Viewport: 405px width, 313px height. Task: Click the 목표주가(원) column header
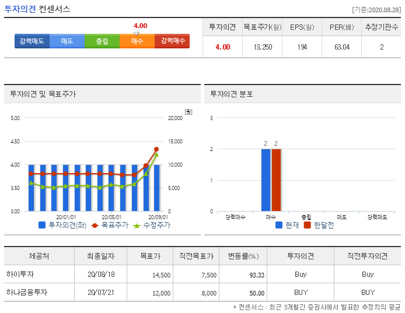point(263,27)
